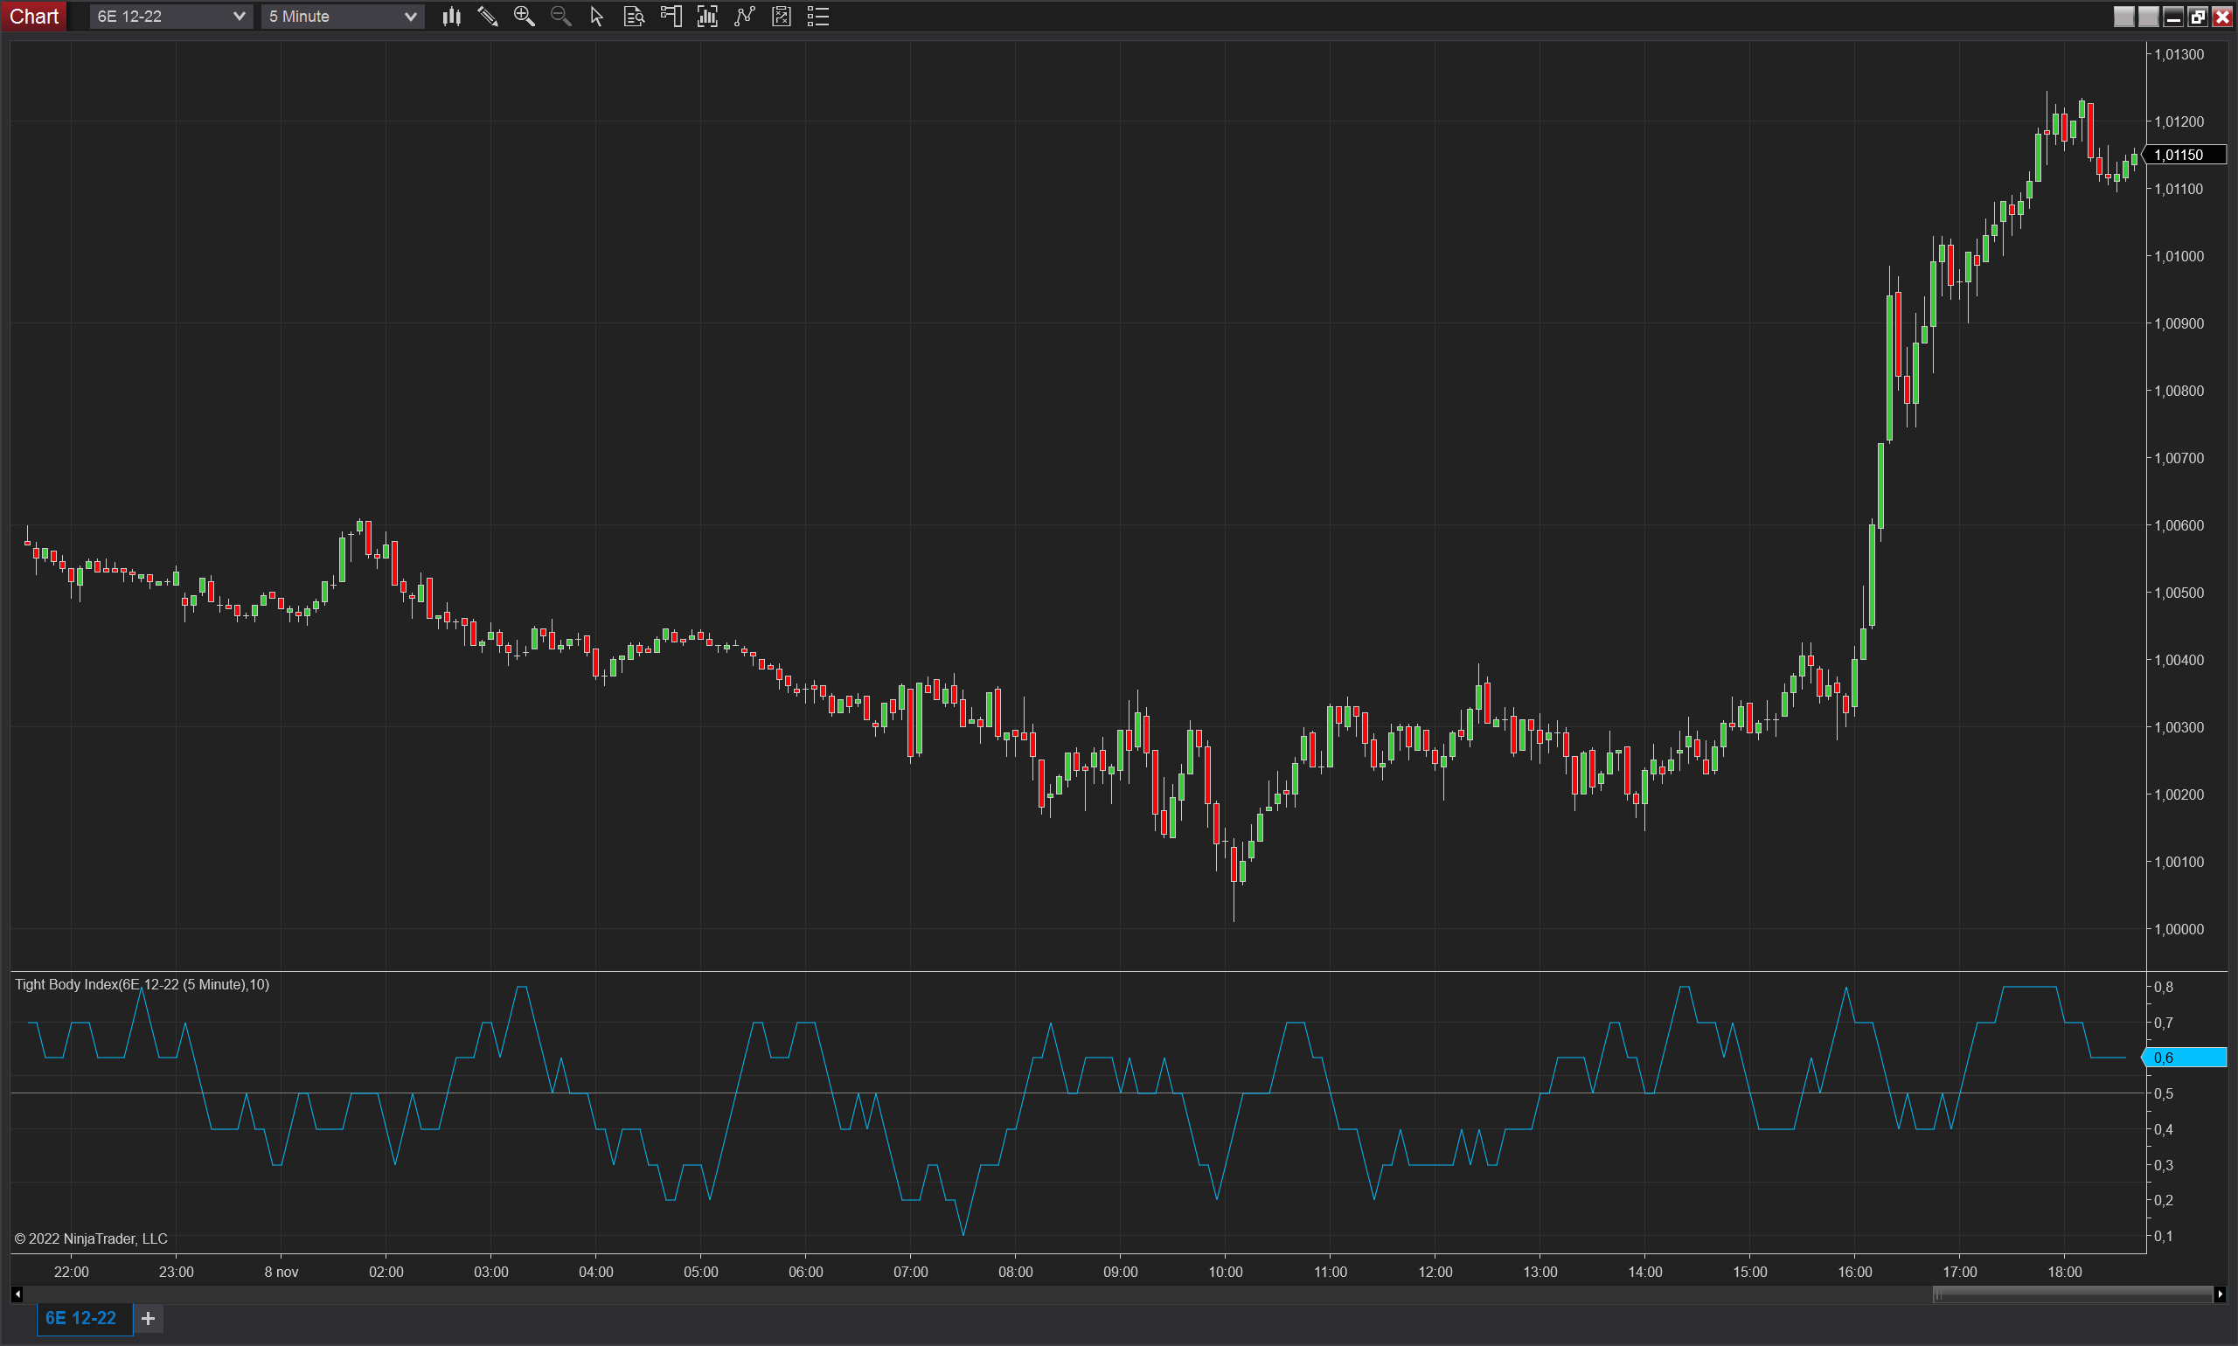Open the Data Series bars icon
This screenshot has height=1346, width=2238.
coord(707,17)
